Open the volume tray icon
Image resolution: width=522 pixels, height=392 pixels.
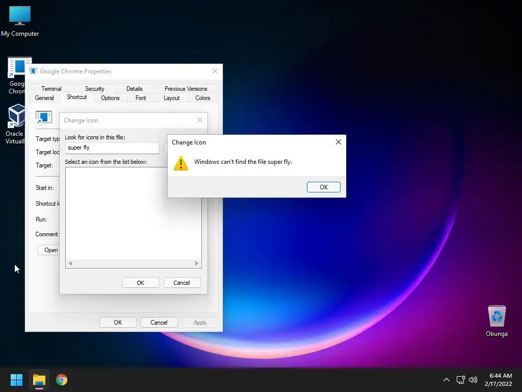[x=473, y=380]
